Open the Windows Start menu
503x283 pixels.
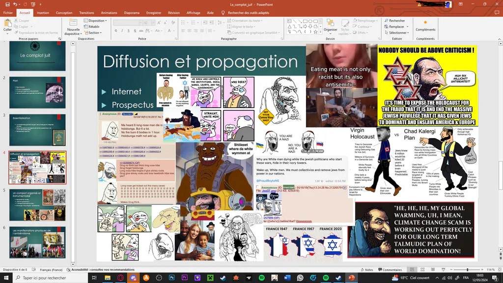point(6,278)
